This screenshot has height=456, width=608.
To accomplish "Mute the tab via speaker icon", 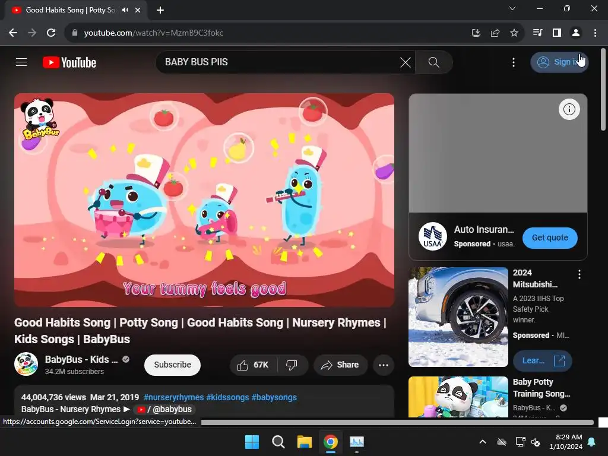I will 125,10.
